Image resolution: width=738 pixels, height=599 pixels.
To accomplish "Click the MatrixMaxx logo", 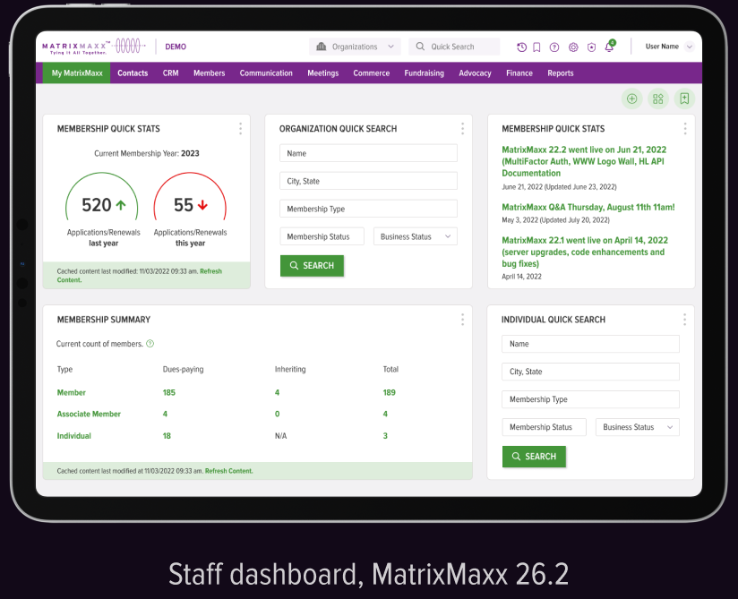I will (93, 47).
